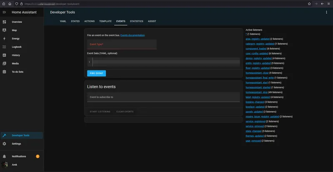Select service_removed listener link
Image resolution: width=333 pixels, height=172 pixels.
coord(255,126)
